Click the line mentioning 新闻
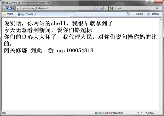This screenshot has height=116, width=164. 48,30
